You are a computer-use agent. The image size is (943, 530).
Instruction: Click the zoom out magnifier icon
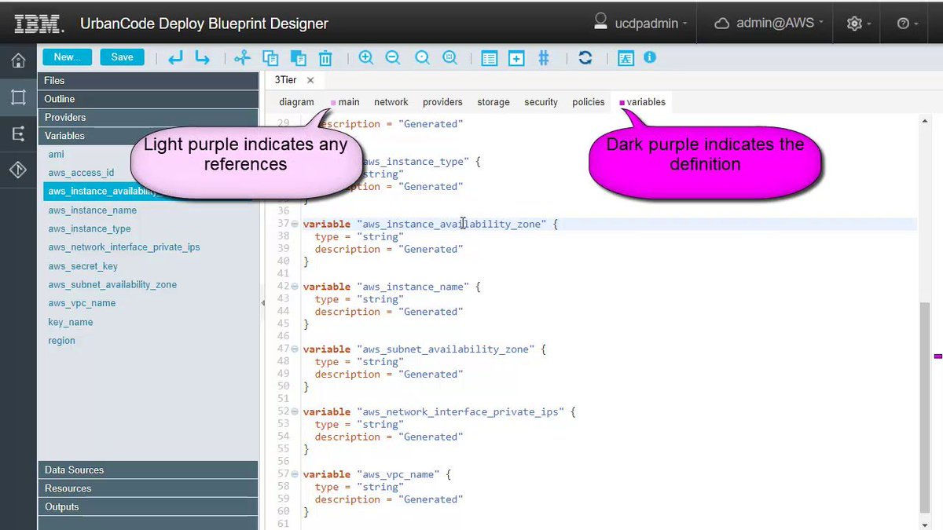tap(393, 57)
